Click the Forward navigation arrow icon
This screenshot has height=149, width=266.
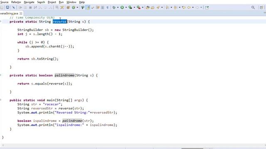197,7
